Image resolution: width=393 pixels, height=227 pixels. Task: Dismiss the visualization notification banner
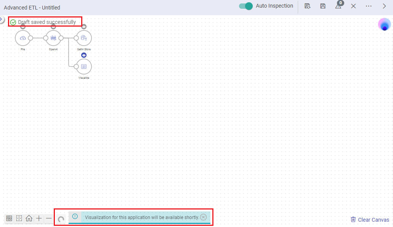[x=204, y=217]
